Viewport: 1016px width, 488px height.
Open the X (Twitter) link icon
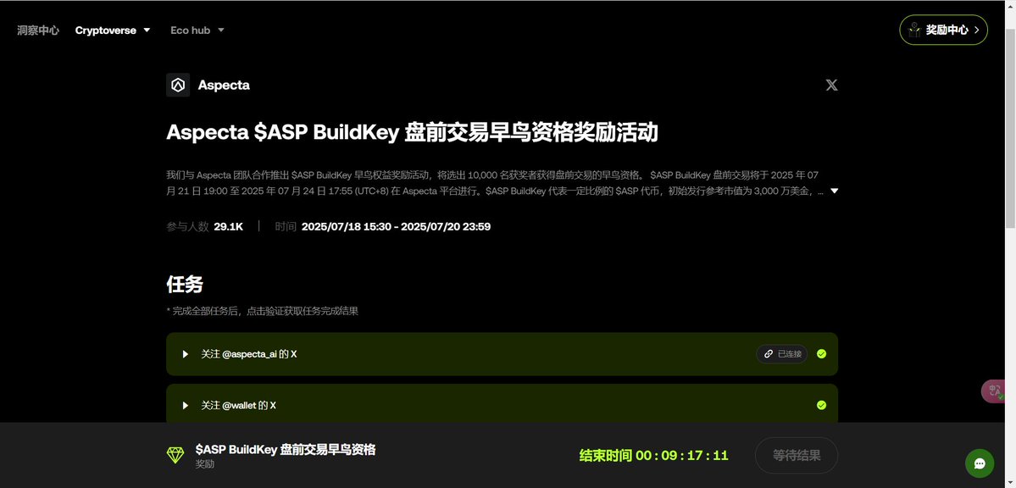(831, 85)
